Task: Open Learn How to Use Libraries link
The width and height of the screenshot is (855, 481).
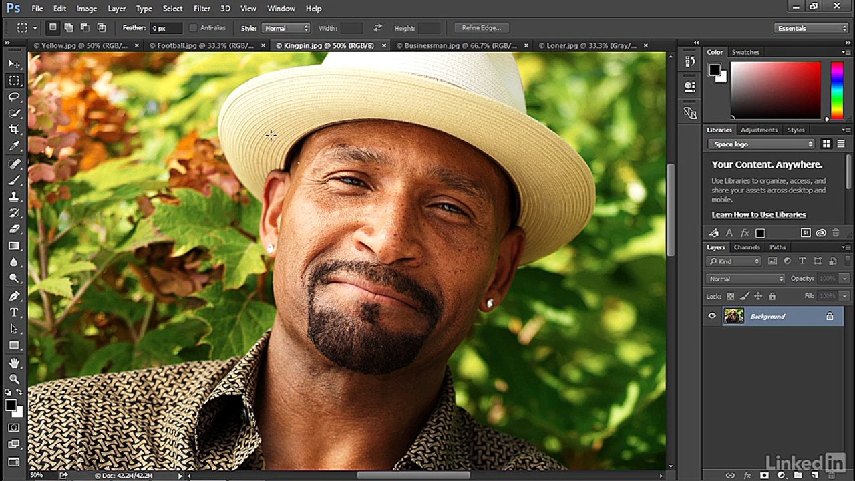Action: 759,214
